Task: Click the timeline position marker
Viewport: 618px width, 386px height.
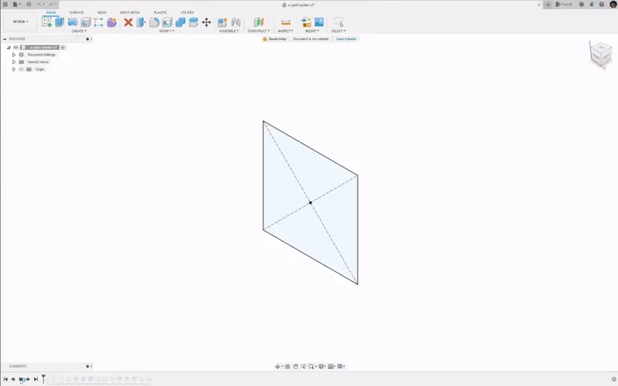Action: pyautogui.click(x=43, y=379)
